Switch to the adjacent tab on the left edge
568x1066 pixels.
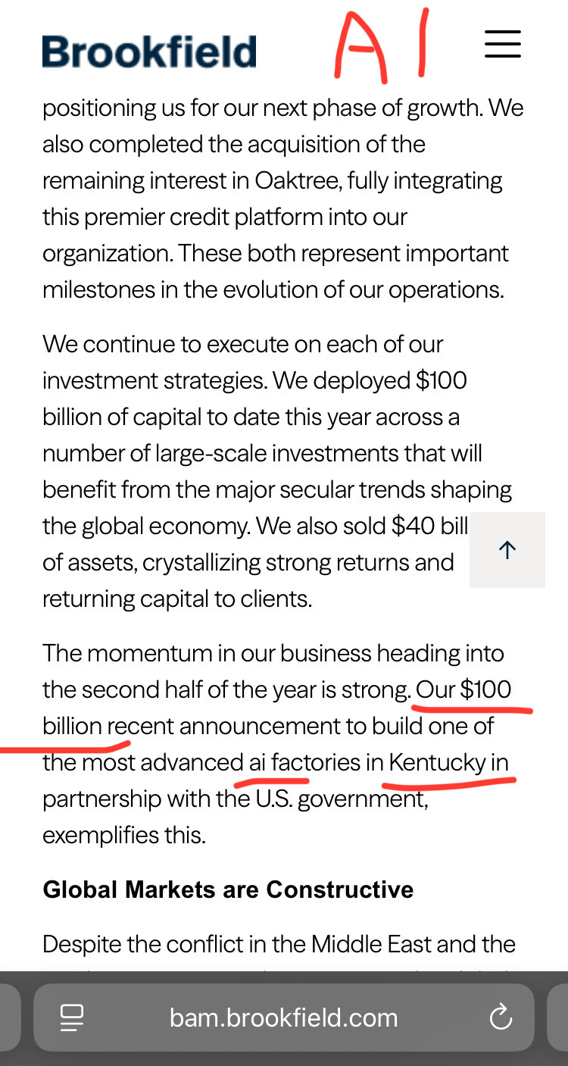pyautogui.click(x=9, y=1018)
